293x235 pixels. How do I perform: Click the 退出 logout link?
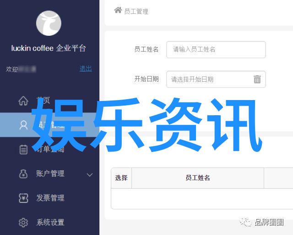[86, 69]
